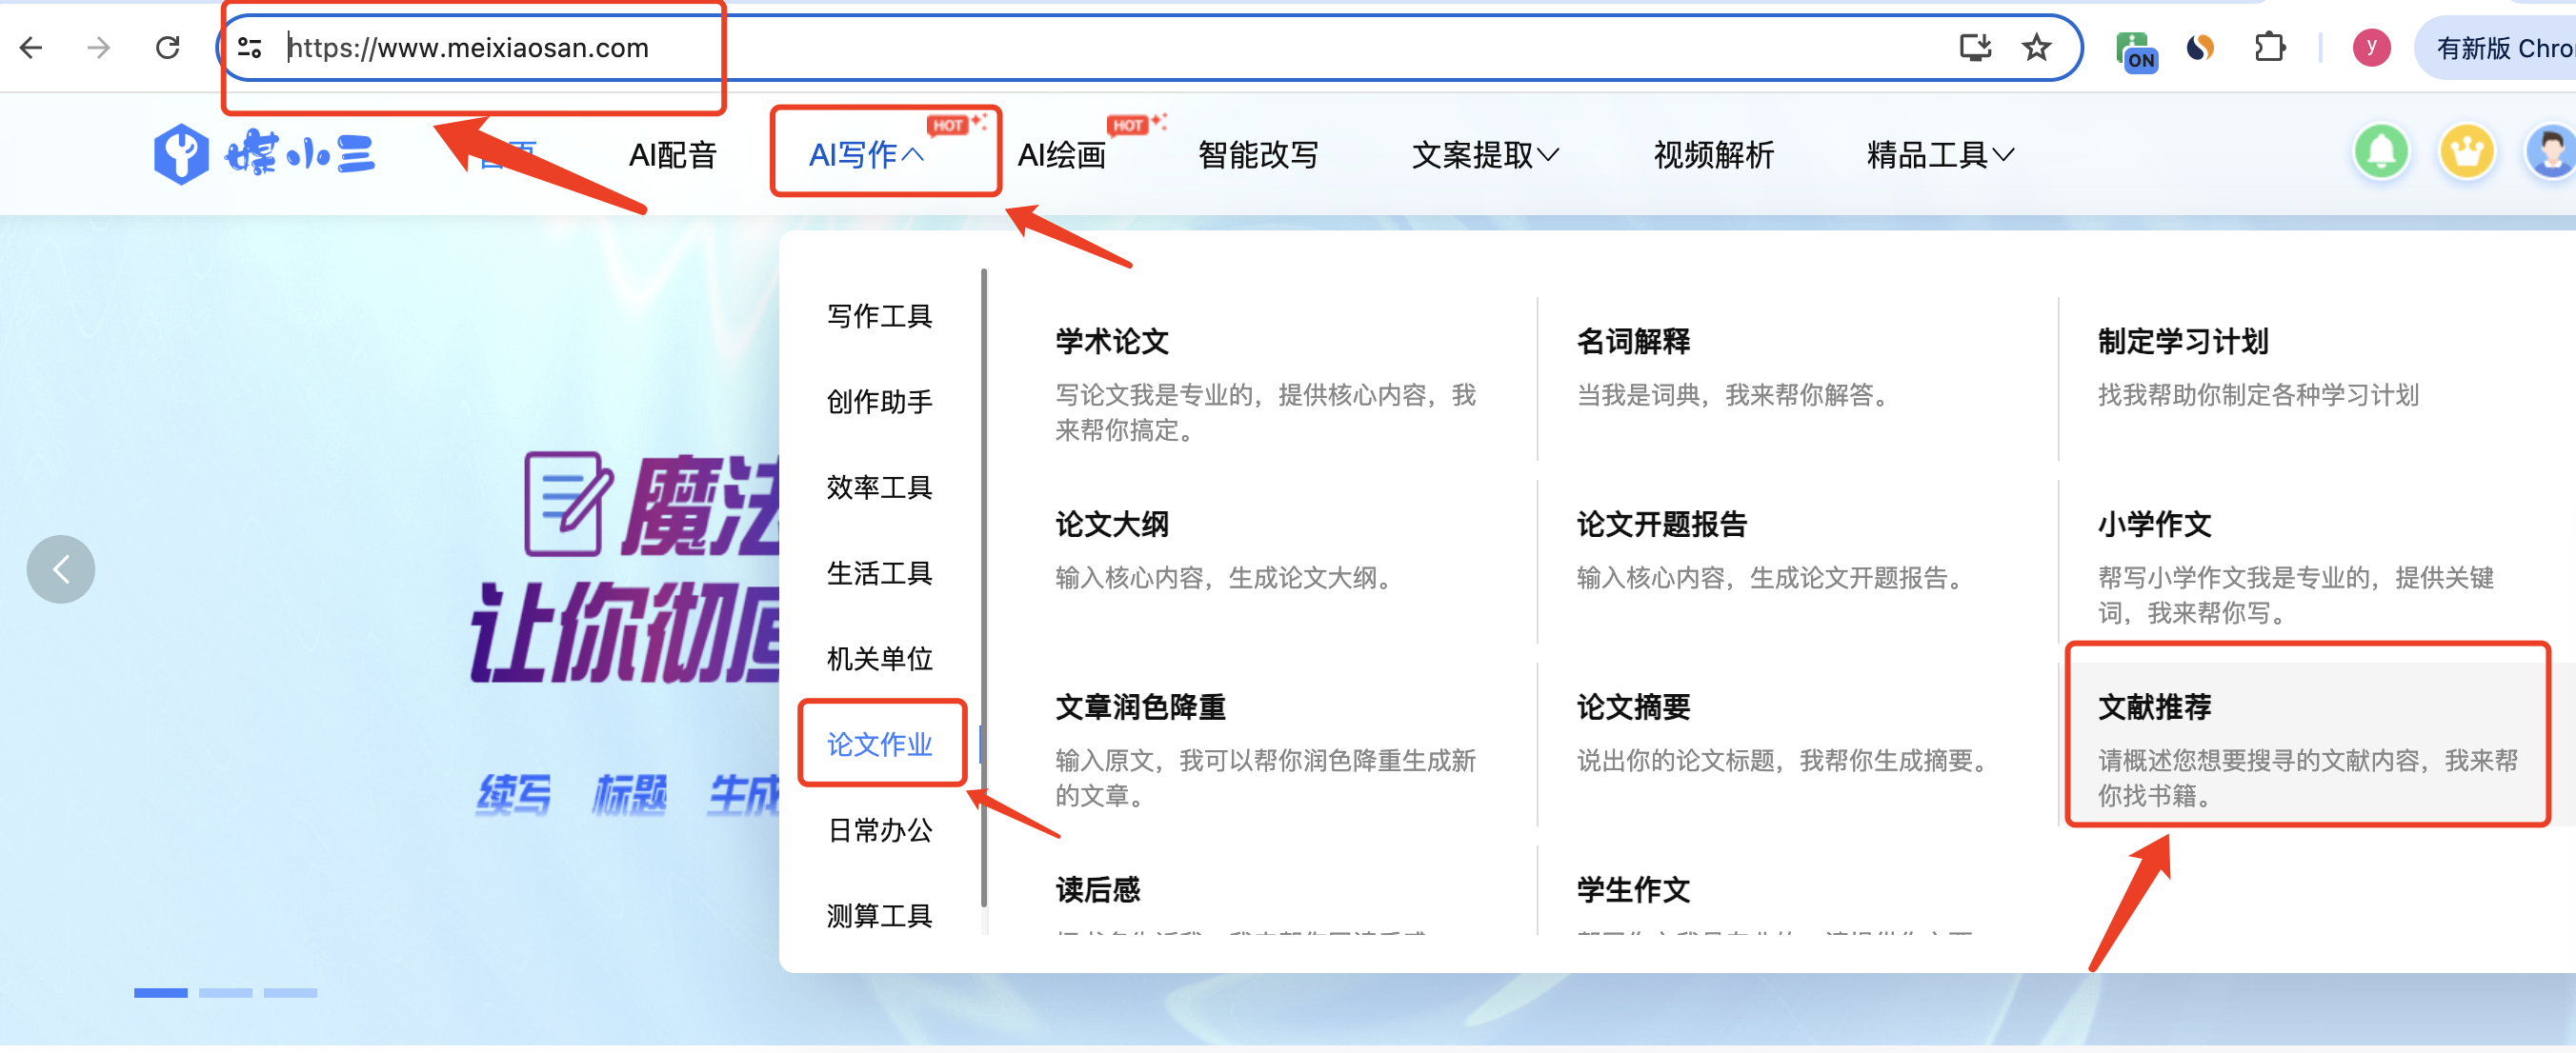Open 智能改写 in navigation bar
The height and width of the screenshot is (1053, 2576).
[1258, 155]
